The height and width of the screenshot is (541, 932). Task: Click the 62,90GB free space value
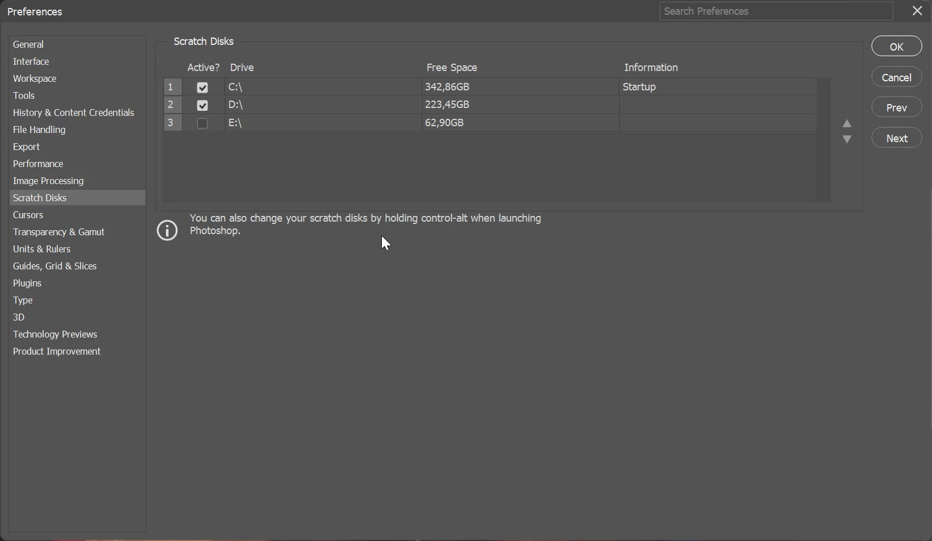tap(444, 123)
